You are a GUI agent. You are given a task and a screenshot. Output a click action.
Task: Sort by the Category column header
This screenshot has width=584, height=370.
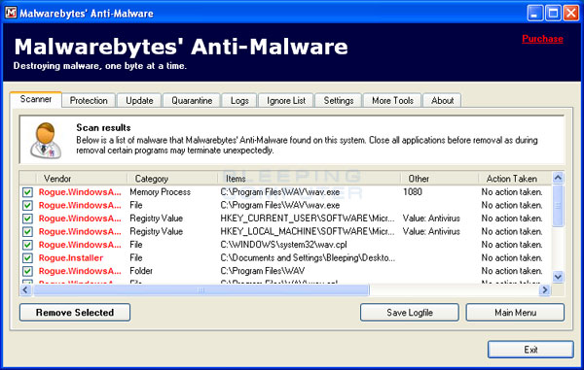point(173,179)
